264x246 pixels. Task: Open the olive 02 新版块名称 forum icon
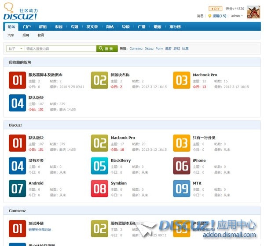[x=99, y=80]
